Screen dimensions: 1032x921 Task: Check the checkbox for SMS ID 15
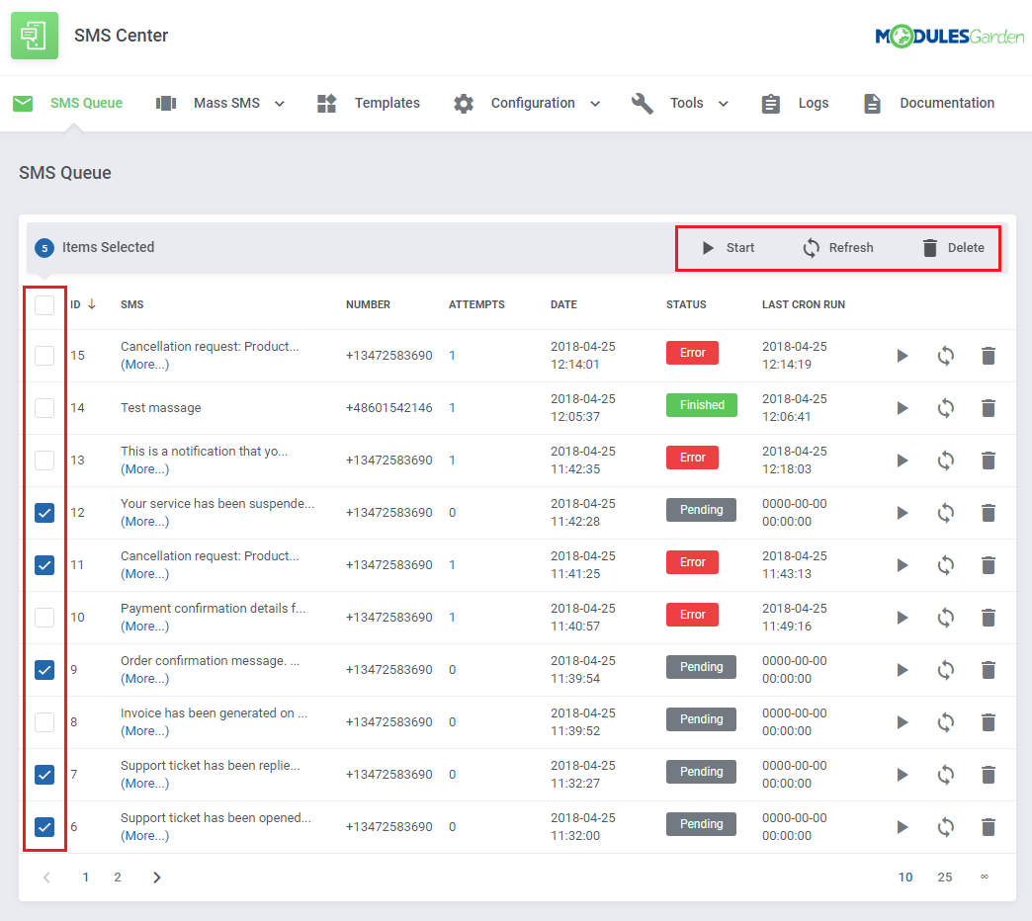pyautogui.click(x=44, y=355)
